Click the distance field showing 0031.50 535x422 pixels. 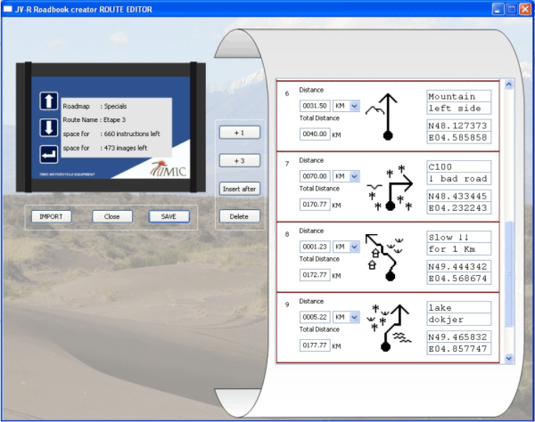tap(315, 106)
